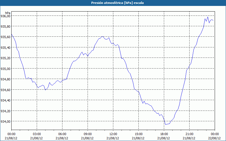Click the 06:00 time axis label

(x=62, y=134)
